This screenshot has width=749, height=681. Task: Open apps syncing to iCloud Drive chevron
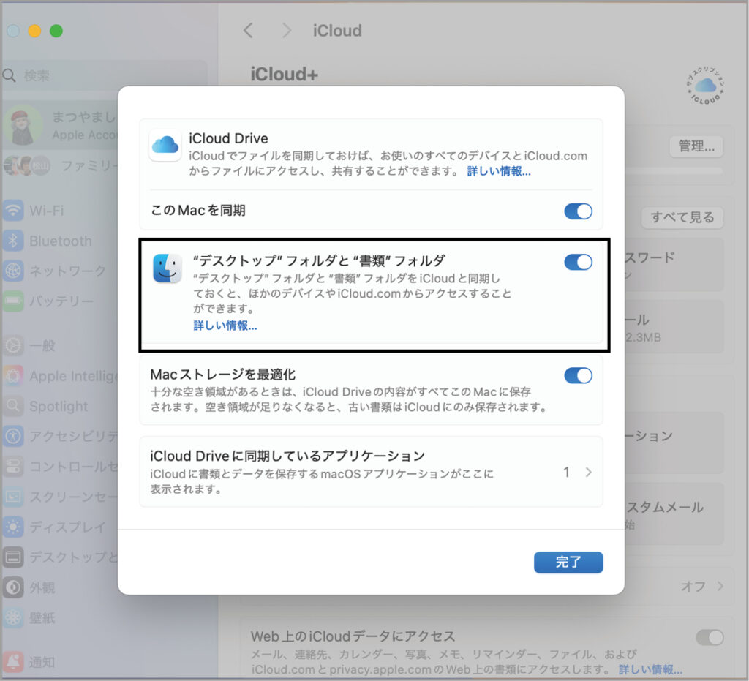(589, 473)
